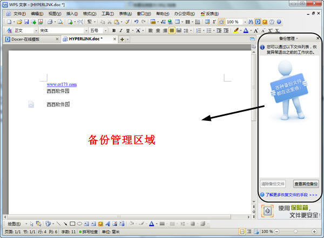
Task: Select objects pointer tool in drawing toolbar
Action: (x=32, y=224)
